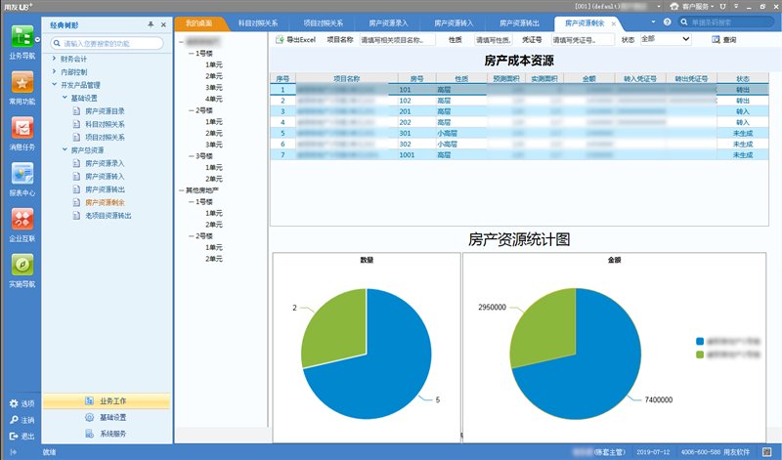Screen dimensions: 782x460
Task: Click the 性质 input field
Action: click(x=494, y=39)
